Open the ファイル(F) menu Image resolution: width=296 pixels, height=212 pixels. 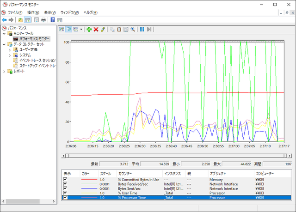(15, 12)
